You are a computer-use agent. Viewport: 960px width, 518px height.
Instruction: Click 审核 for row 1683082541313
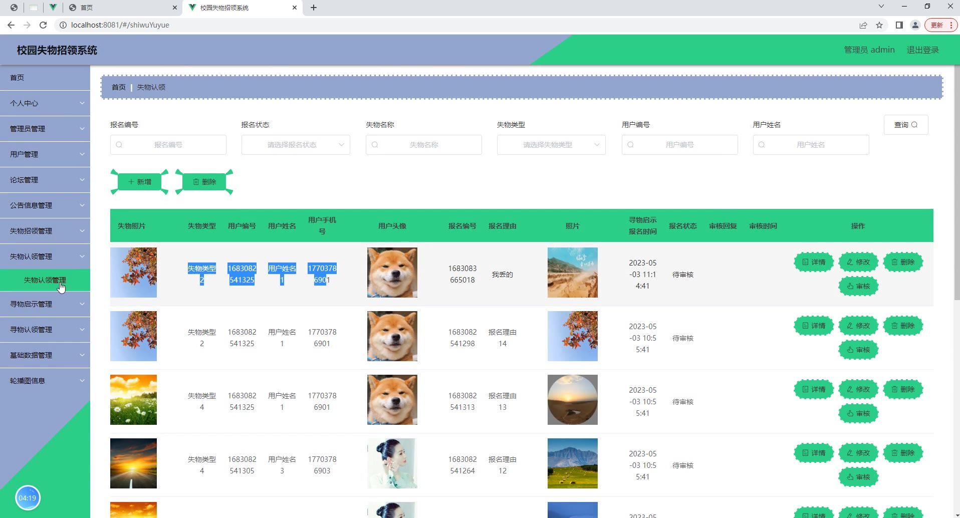(x=858, y=413)
